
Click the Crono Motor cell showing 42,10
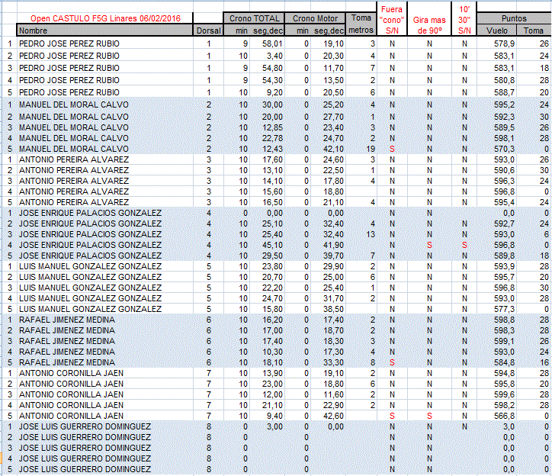tap(331, 148)
